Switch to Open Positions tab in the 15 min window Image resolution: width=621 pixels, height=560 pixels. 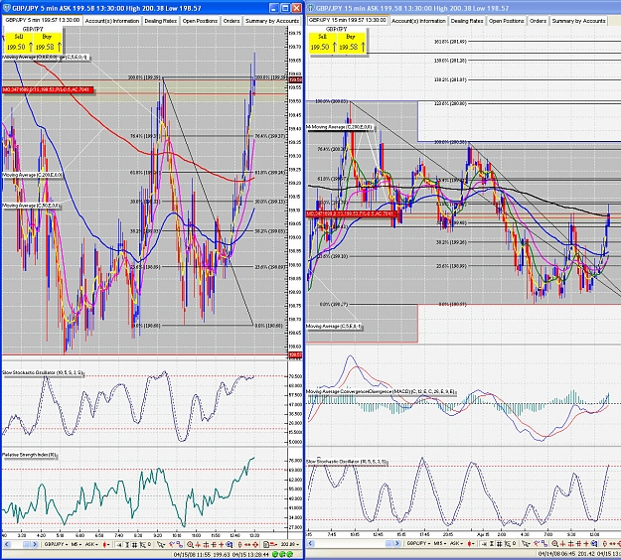pyautogui.click(x=506, y=21)
